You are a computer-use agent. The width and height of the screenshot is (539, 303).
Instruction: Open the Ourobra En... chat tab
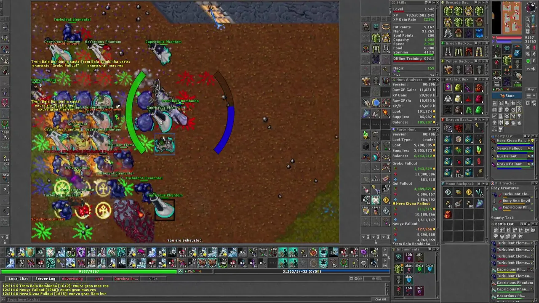(x=125, y=279)
